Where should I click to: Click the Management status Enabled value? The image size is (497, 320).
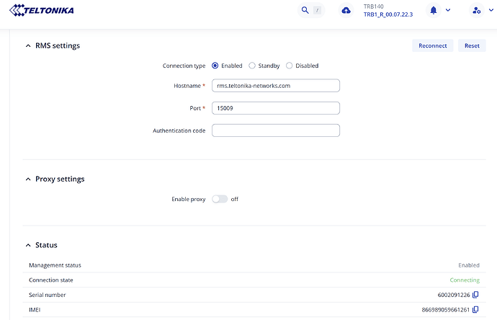click(x=469, y=265)
